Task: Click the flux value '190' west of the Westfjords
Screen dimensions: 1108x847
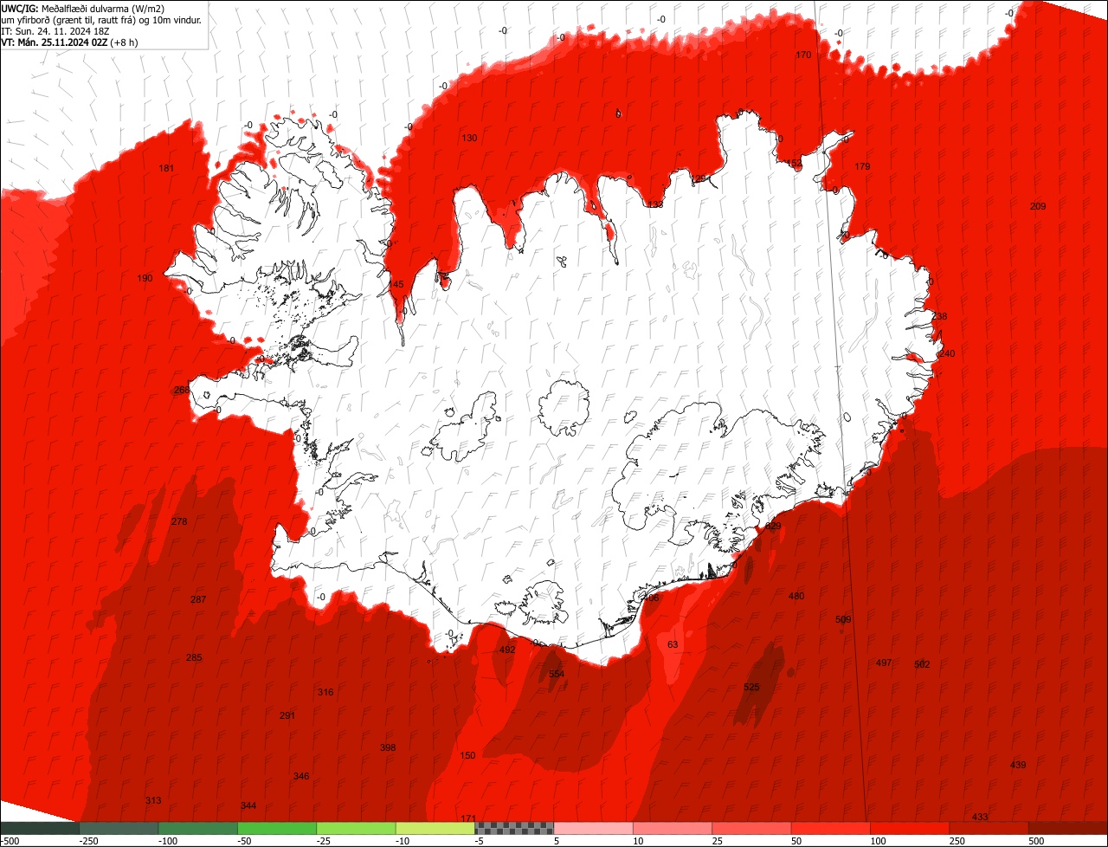Action: (145, 278)
